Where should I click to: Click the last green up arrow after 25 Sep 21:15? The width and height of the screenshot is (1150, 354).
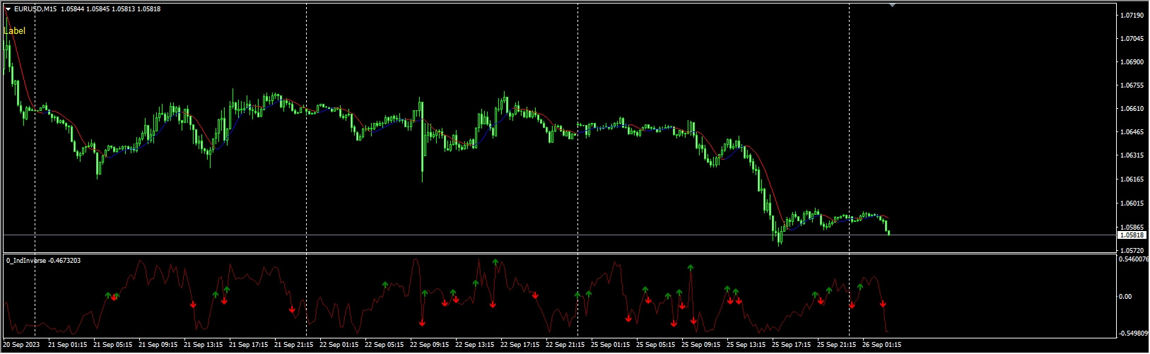pos(860,287)
